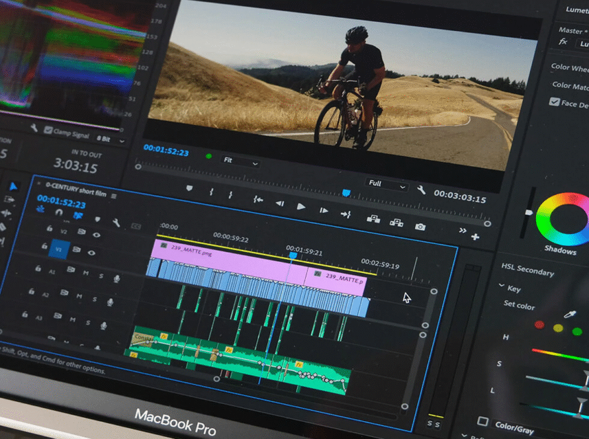Screen dimensions: 589x439
Task: Open the 0-CENTURY short film panel menu
Action: click(x=114, y=196)
